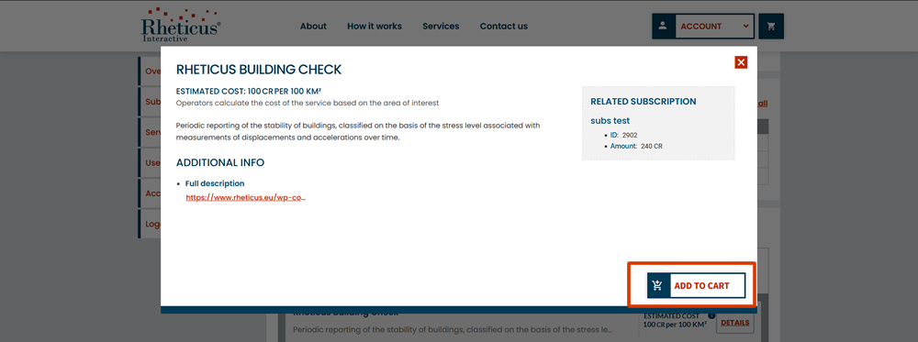This screenshot has width=918, height=342.
Task: Click the info icon next to Estimated Cost
Action: pos(711,315)
